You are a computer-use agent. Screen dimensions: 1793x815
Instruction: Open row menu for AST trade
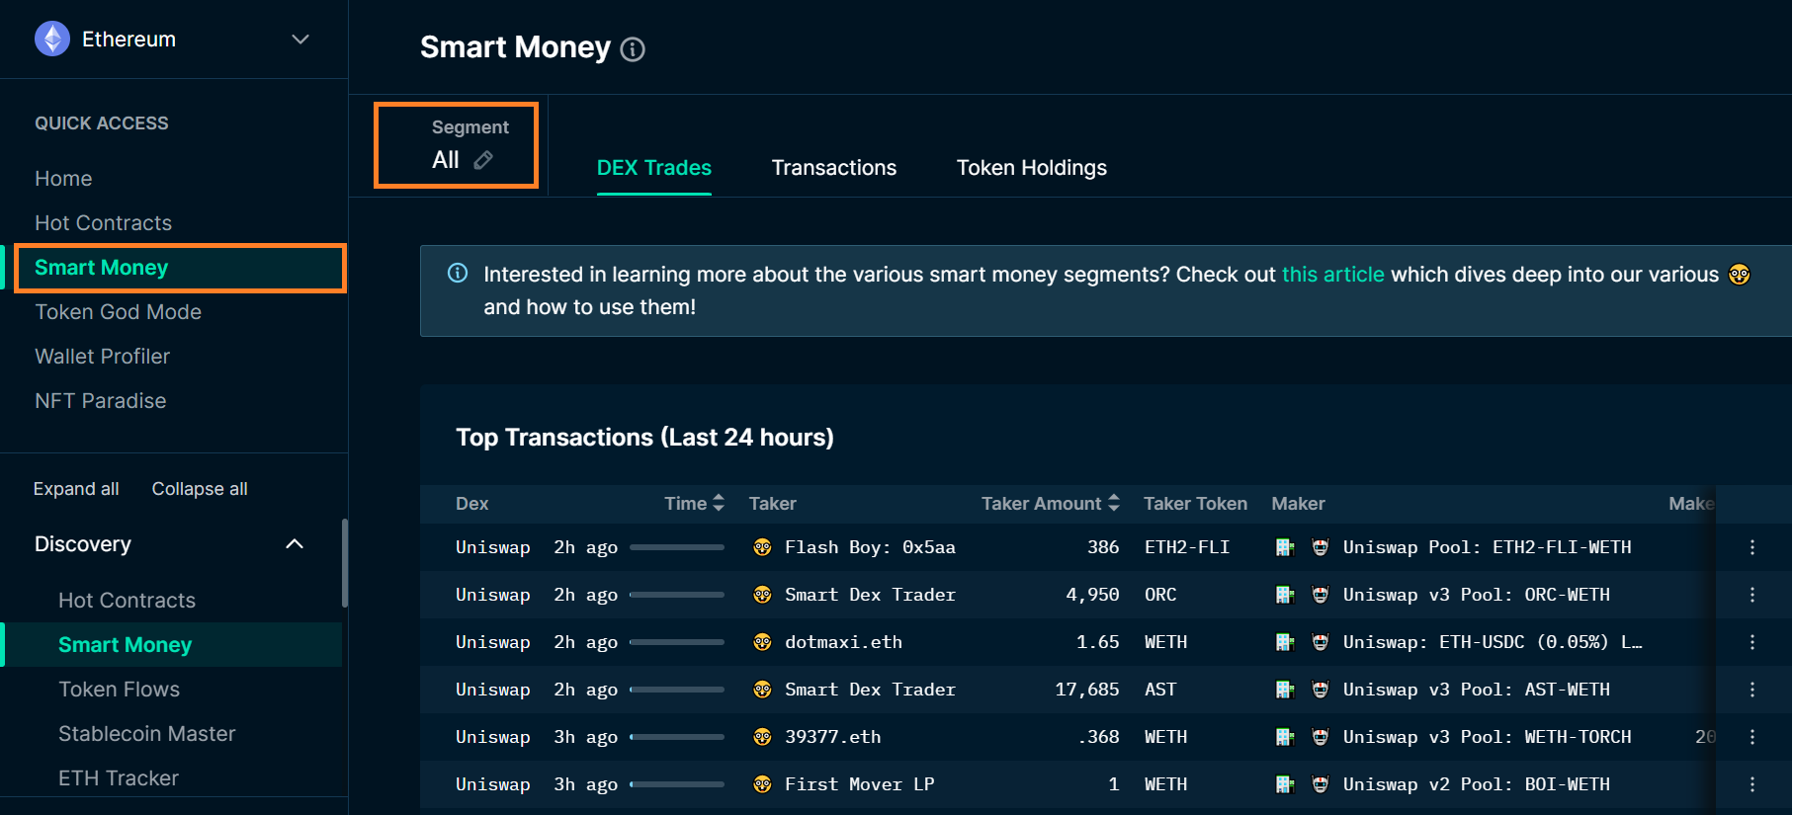pyautogui.click(x=1752, y=690)
